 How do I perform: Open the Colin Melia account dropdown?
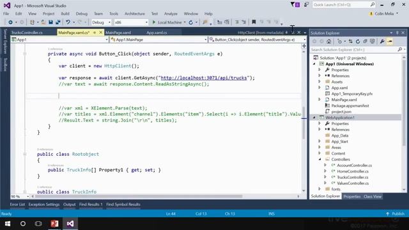pyautogui.click(x=397, y=13)
